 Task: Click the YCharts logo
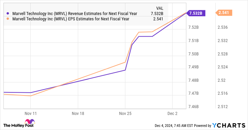(229, 126)
